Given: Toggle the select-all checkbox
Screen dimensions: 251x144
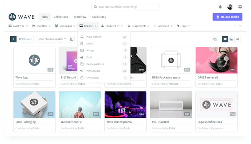Looking at the screenshot, I should coord(236,26).
